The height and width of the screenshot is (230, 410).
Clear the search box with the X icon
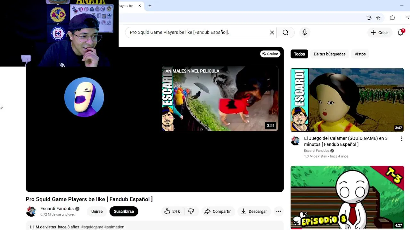pyautogui.click(x=272, y=33)
